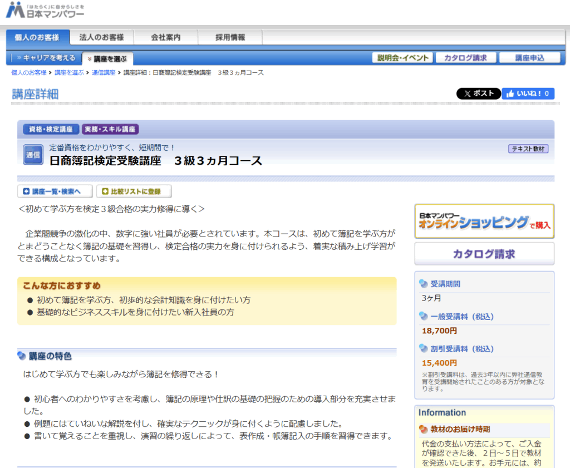
Task: Switch to the 会社案内 tab
Action: (x=166, y=37)
